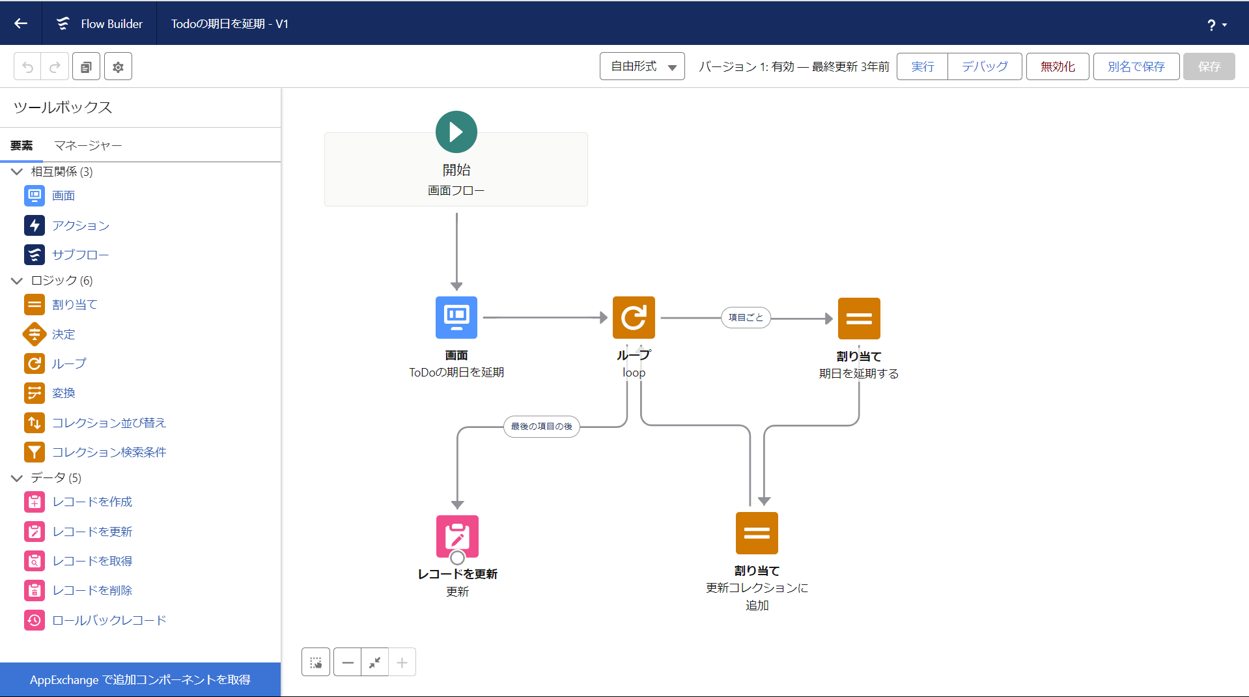Select the アクション element icon
1249x697 pixels.
35,225
